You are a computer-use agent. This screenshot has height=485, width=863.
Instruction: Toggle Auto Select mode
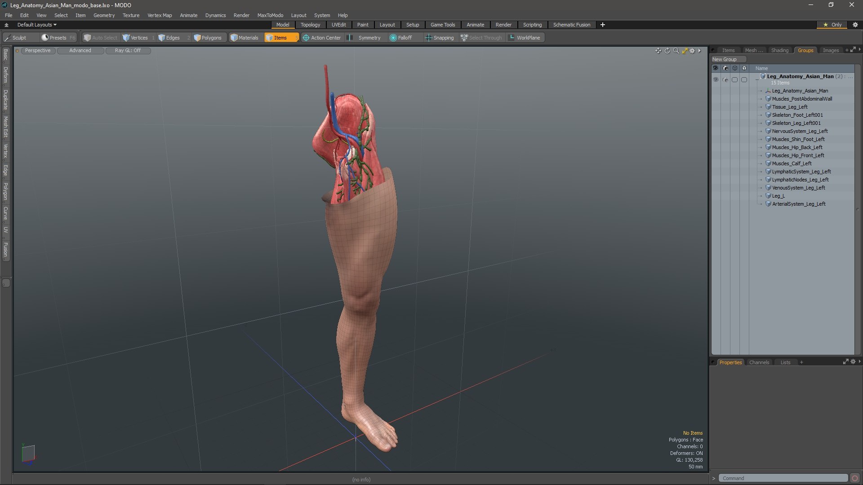(x=100, y=38)
